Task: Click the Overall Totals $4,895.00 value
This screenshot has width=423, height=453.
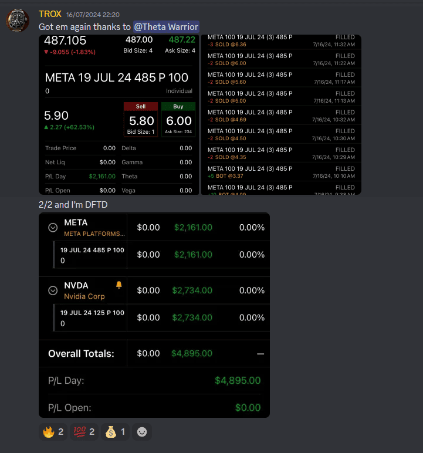Action: tap(192, 353)
